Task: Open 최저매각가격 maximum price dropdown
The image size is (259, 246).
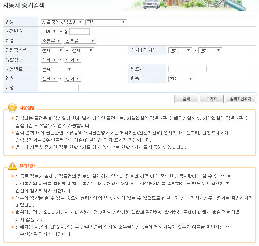Action: click(x=210, y=50)
